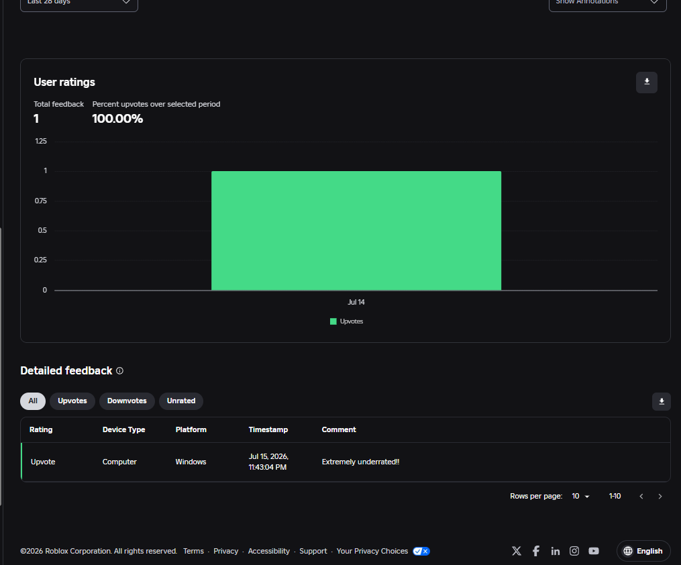This screenshot has height=565, width=681.
Task: Click the green Upvotes legend swatch
Action: [333, 321]
